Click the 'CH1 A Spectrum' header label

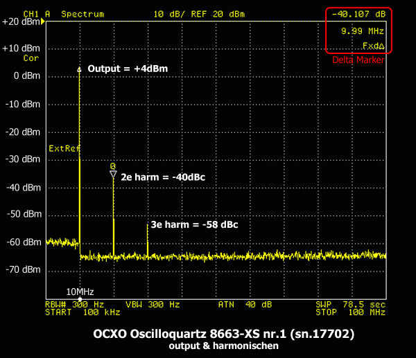[64, 14]
